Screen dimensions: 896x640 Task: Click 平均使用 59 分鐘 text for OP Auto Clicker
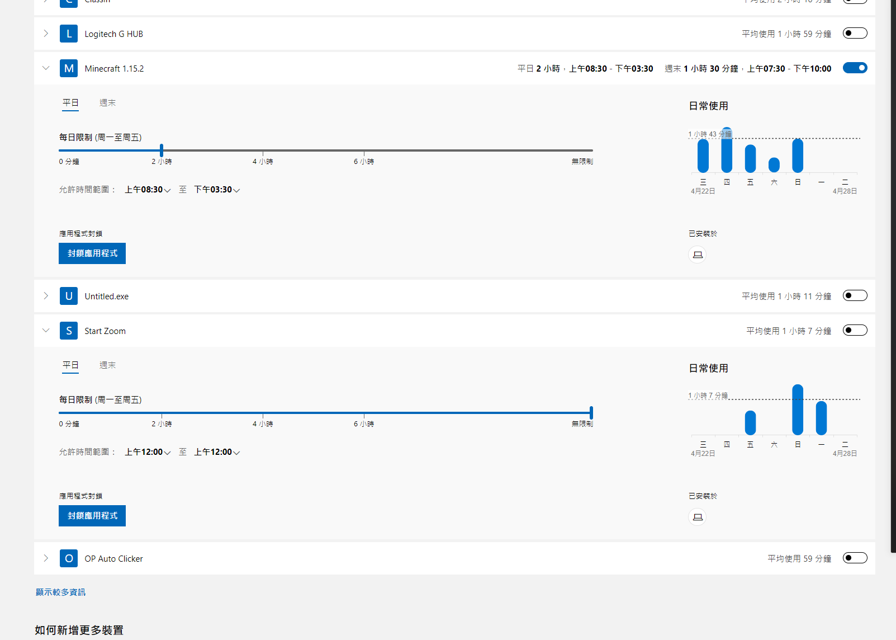(x=799, y=558)
